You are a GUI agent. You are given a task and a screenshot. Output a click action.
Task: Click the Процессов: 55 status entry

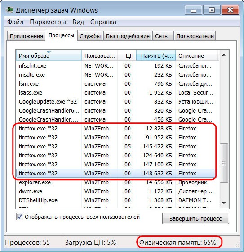click(x=27, y=243)
